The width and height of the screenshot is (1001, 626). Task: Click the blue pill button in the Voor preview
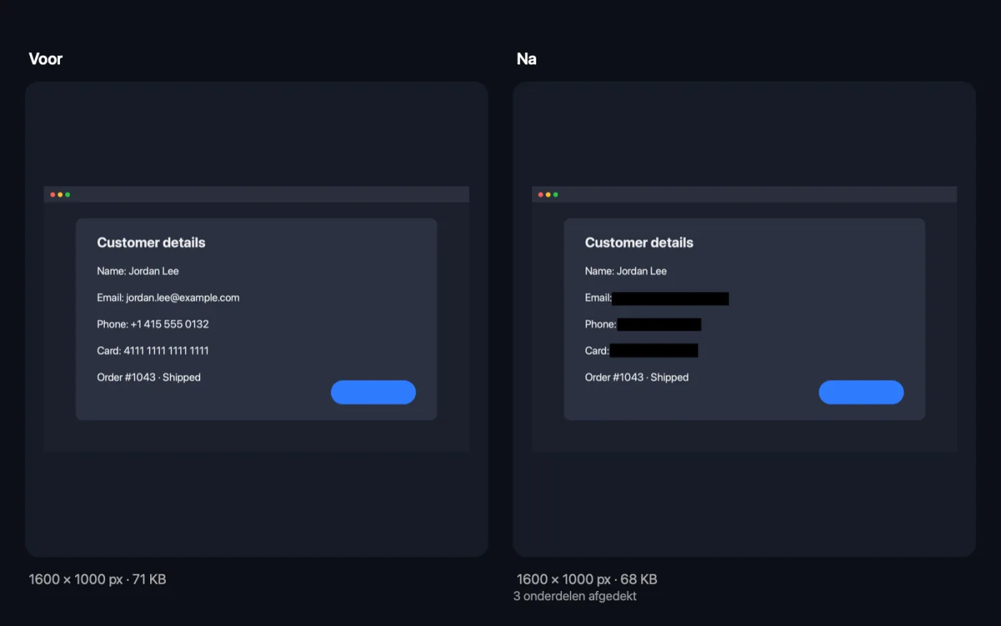pos(373,392)
